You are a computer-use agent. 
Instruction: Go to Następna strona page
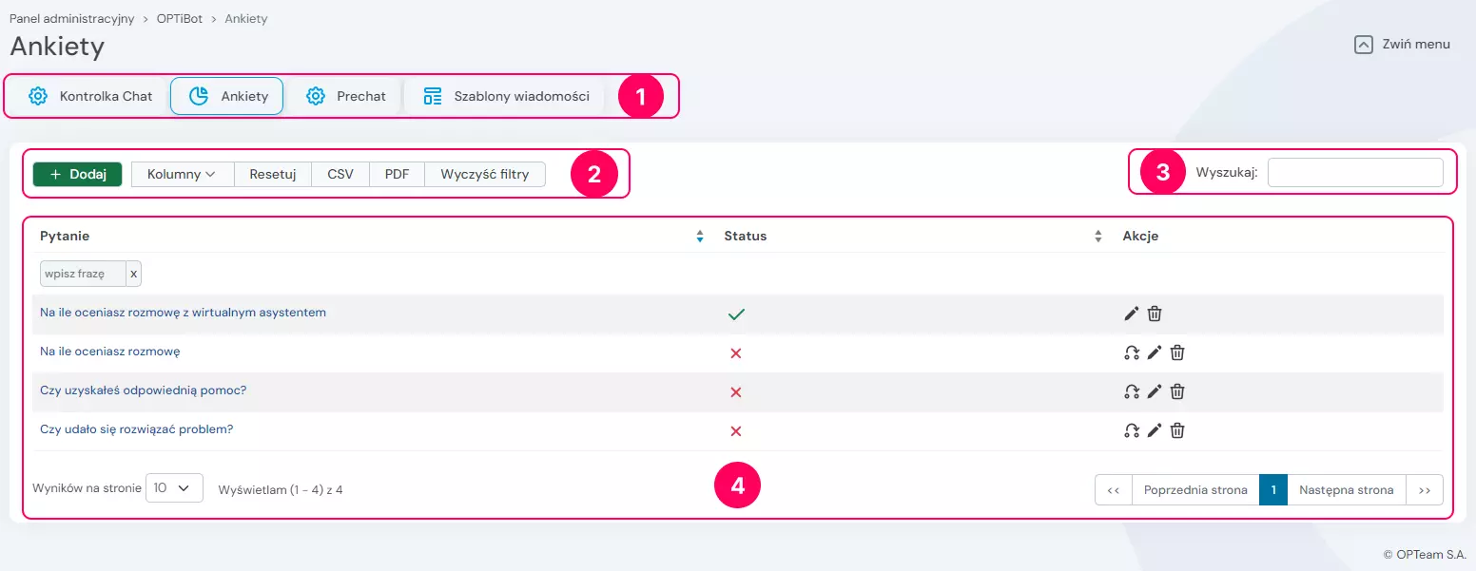1346,490
